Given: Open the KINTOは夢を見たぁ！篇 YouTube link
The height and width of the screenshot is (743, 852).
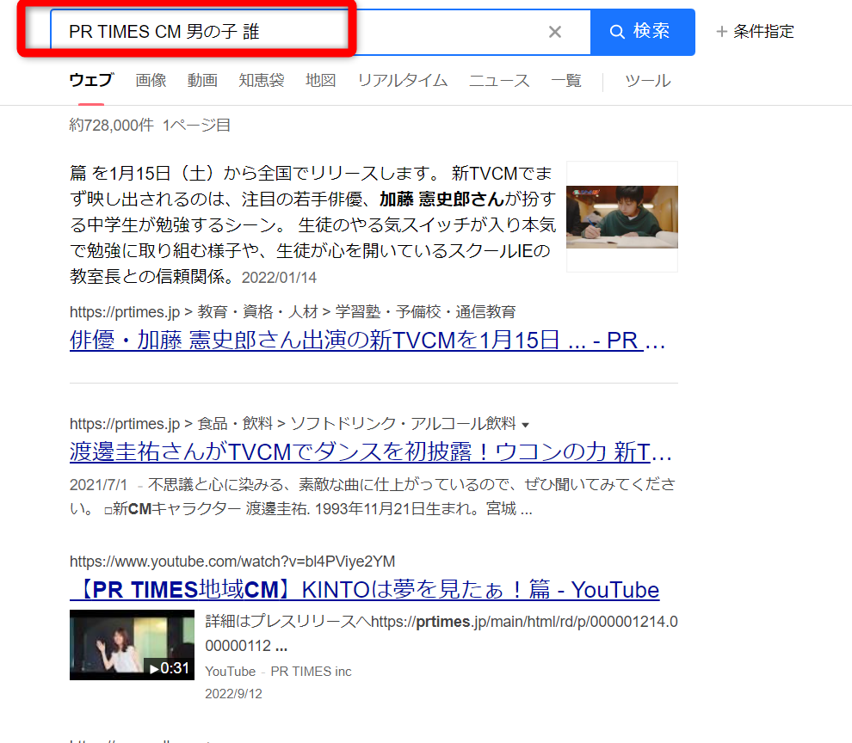Looking at the screenshot, I should coord(365,590).
